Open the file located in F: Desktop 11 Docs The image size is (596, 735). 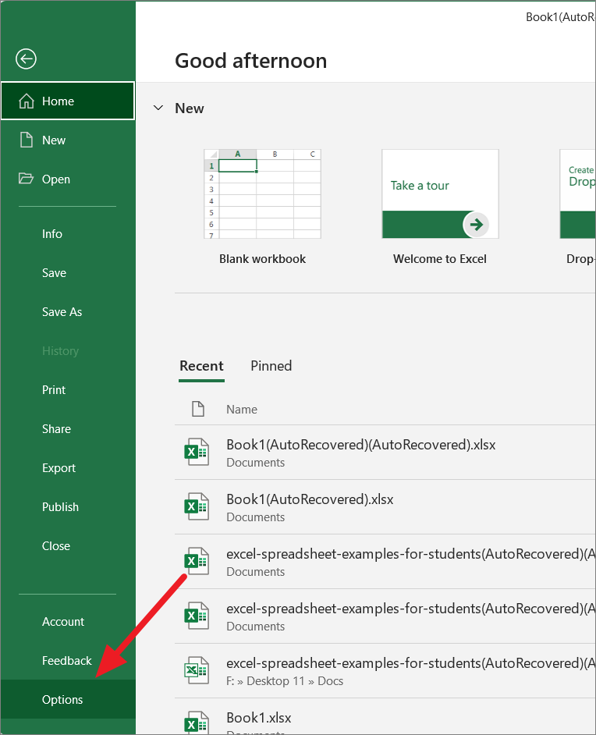point(385,671)
